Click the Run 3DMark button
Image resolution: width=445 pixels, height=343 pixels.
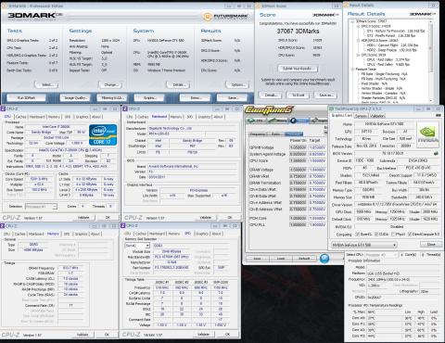click(x=26, y=97)
